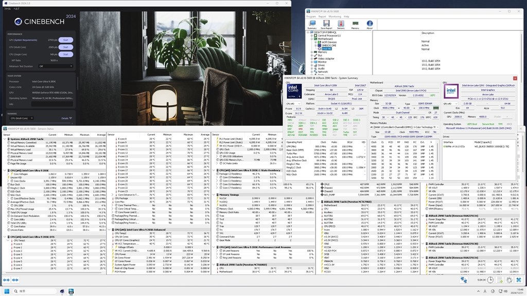The width and height of the screenshot is (527, 296).
Task: Open the Summary toolbar icon in HWiNFO
Action: click(x=312, y=25)
